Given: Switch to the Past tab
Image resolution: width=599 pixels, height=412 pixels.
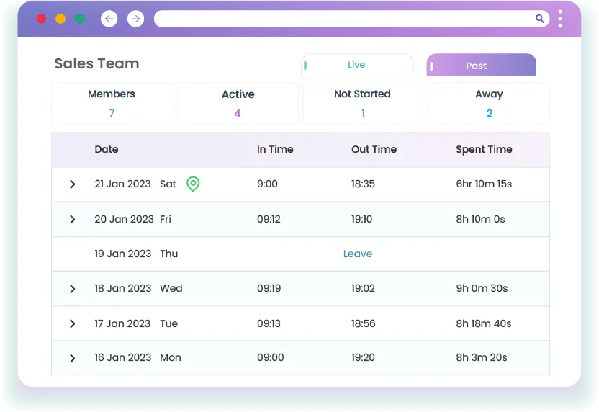Looking at the screenshot, I should 481,66.
